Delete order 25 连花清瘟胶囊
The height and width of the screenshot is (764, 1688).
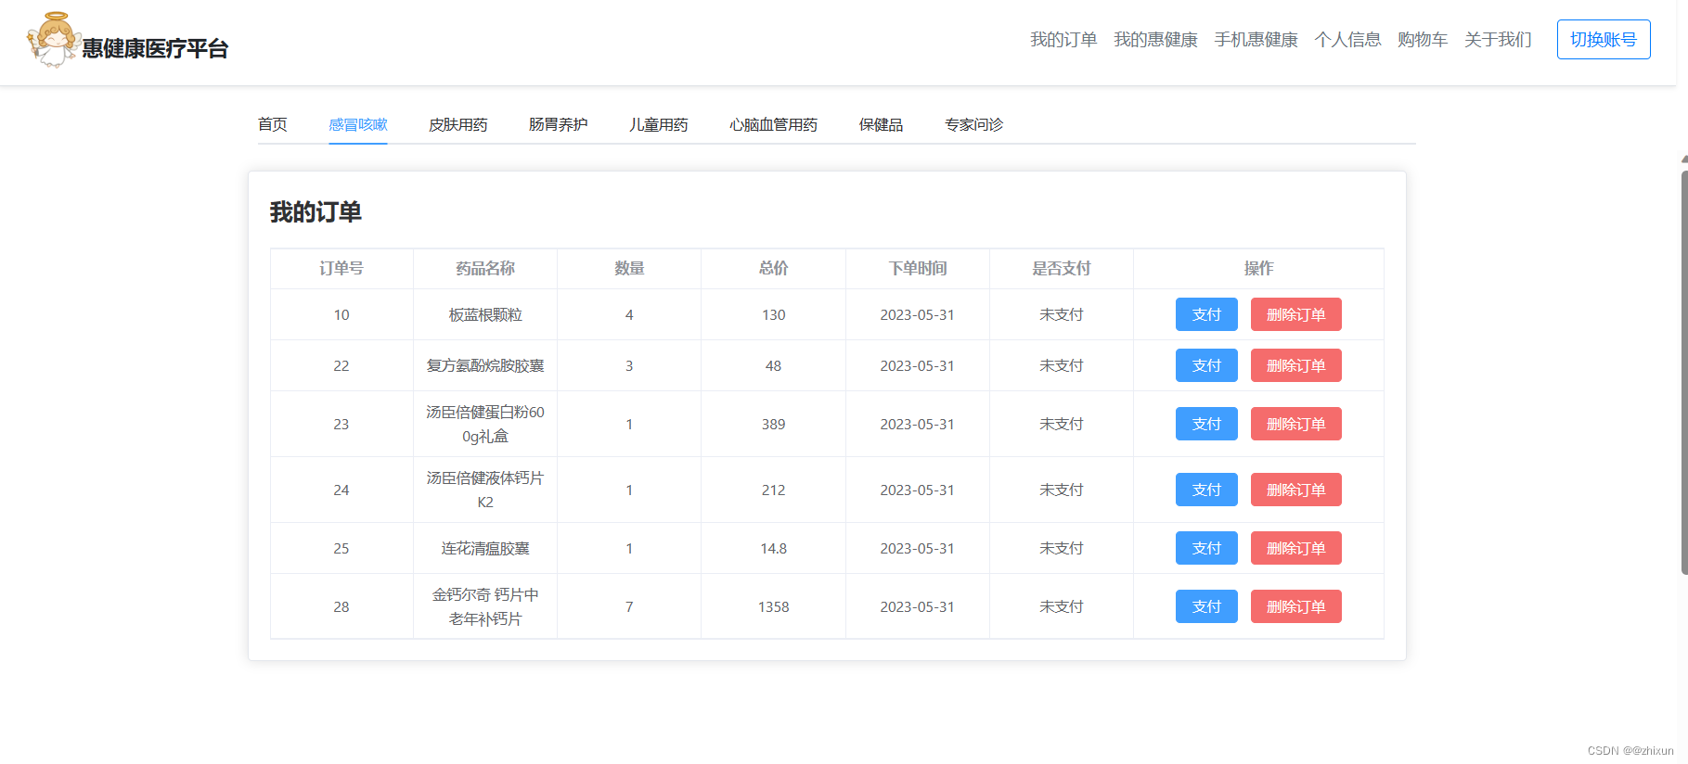pyautogui.click(x=1296, y=548)
